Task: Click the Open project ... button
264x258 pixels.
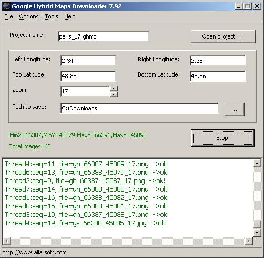Action: click(x=223, y=36)
